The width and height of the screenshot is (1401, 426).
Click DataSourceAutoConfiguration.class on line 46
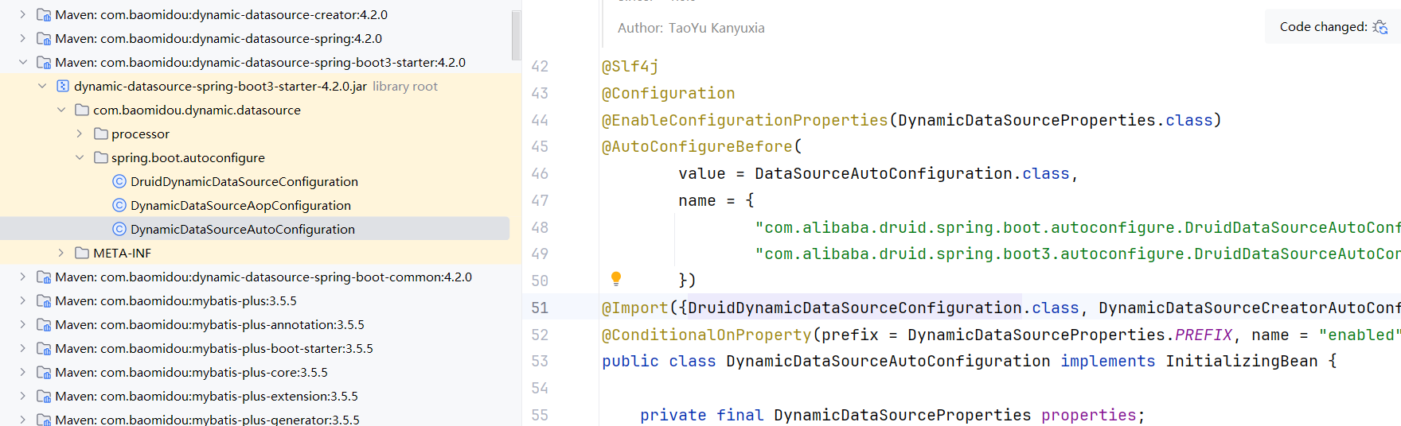pos(912,173)
